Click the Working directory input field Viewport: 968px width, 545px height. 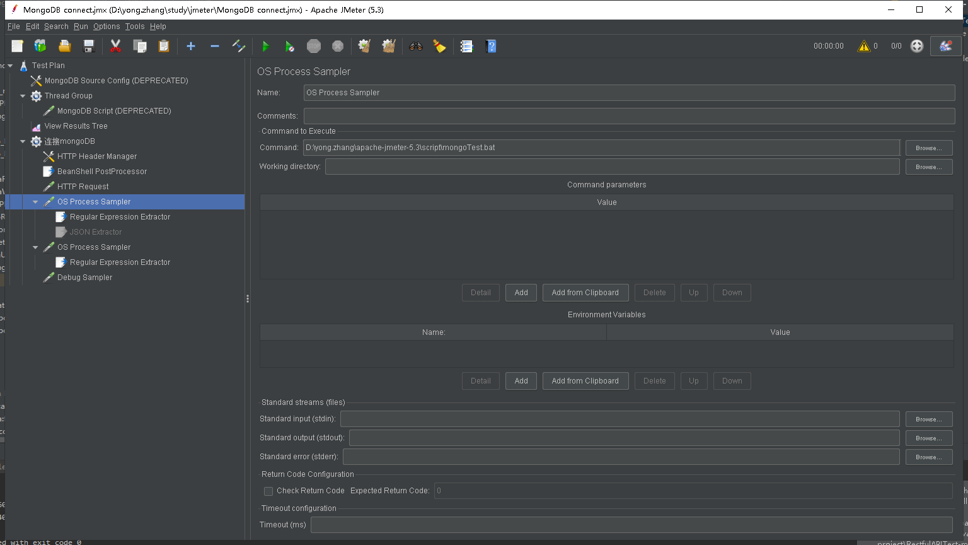(612, 167)
